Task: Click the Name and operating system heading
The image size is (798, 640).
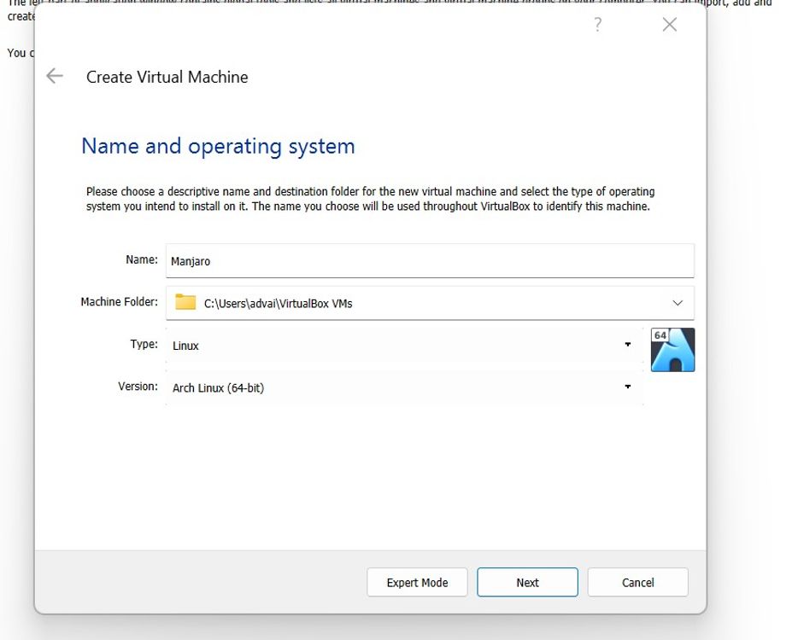Action: coord(217,146)
